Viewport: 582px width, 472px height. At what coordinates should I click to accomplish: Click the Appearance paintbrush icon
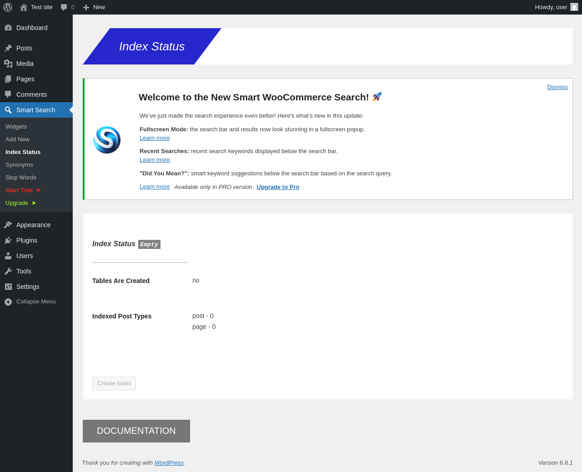pos(8,225)
